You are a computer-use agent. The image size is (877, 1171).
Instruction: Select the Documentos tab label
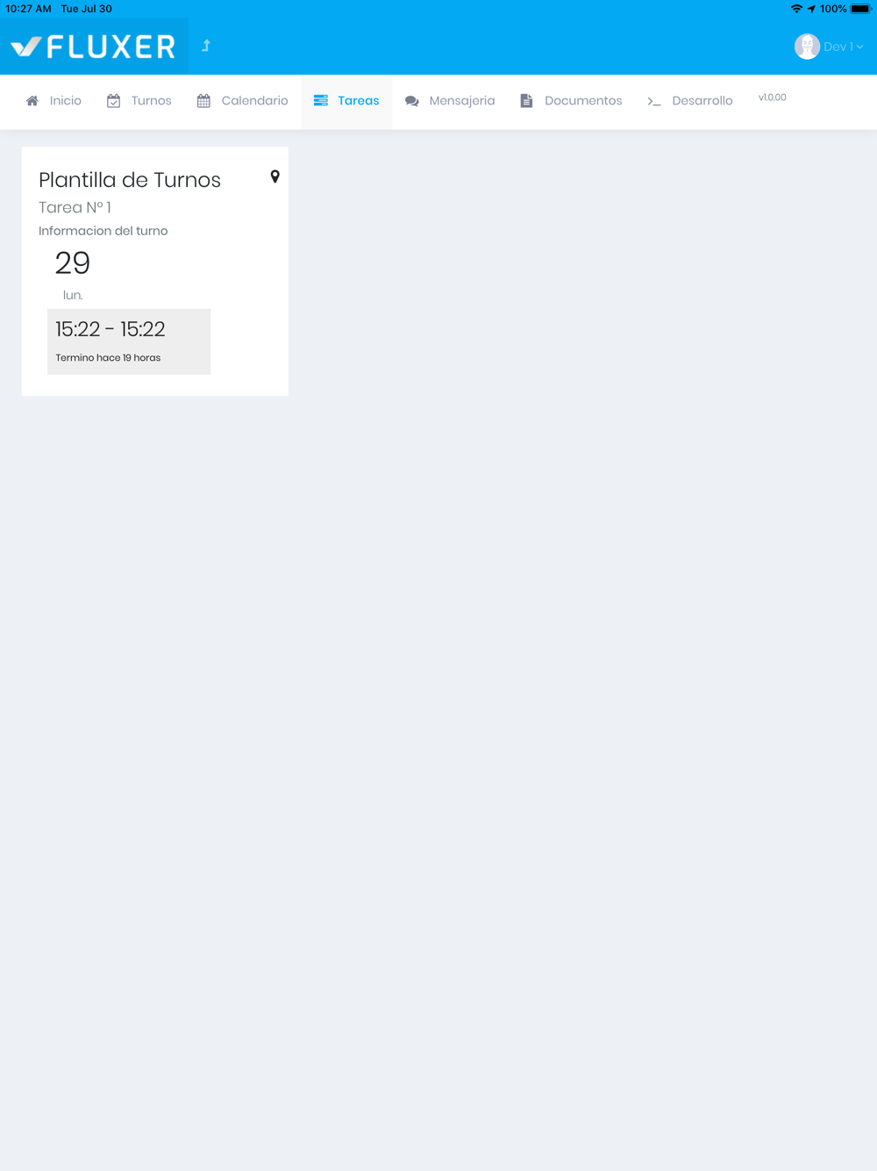583,101
